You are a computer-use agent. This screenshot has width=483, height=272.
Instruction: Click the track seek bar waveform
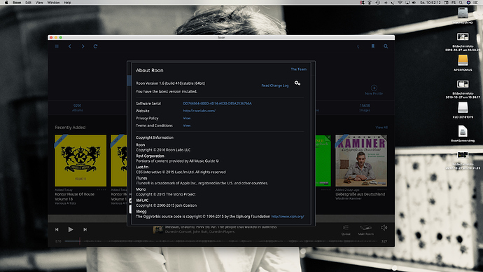[221, 241]
